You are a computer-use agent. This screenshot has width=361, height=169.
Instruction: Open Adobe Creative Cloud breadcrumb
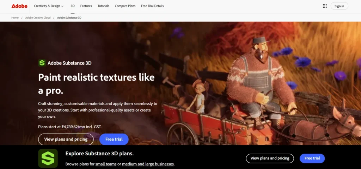pos(38,18)
